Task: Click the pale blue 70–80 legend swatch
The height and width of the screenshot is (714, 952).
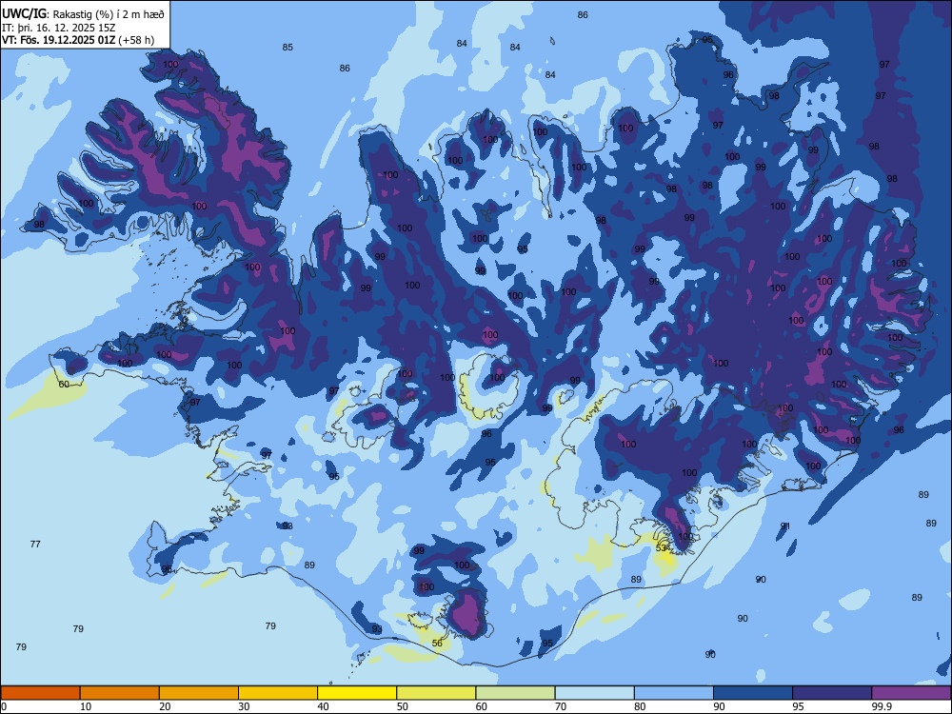Action: point(595,693)
